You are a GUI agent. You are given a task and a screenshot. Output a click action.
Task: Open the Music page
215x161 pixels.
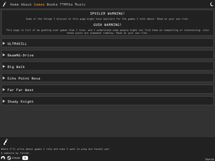coord(80,4)
